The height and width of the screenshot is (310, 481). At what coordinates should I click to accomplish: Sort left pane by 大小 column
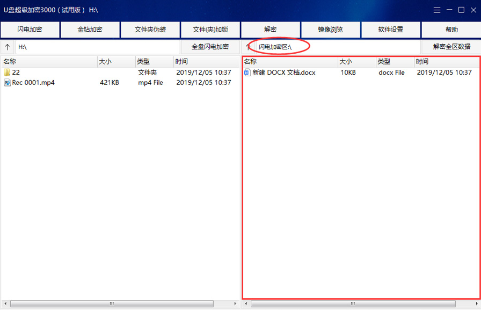115,62
